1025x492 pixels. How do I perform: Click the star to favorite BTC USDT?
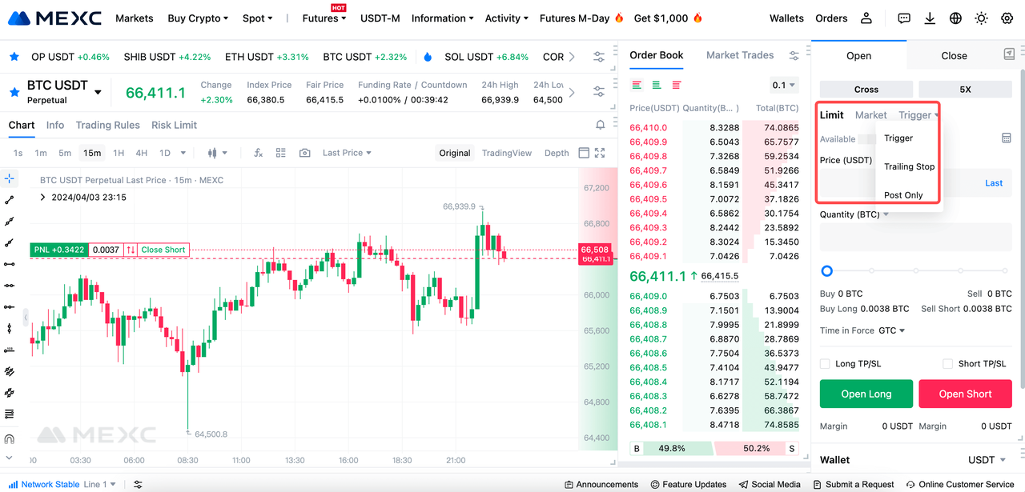coord(14,92)
